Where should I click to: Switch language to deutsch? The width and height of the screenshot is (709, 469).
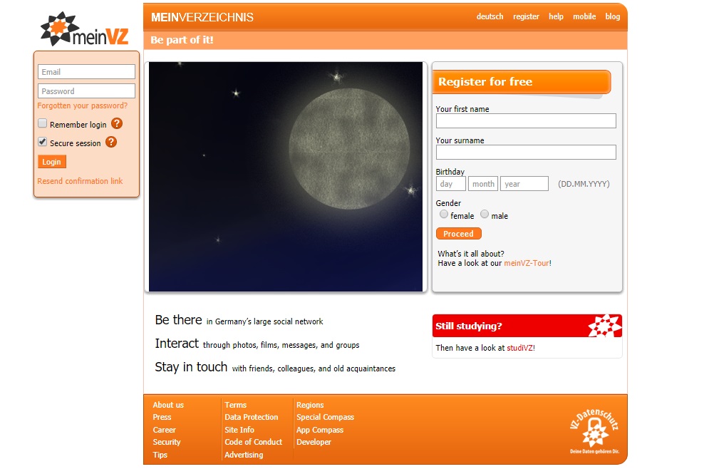(x=490, y=16)
